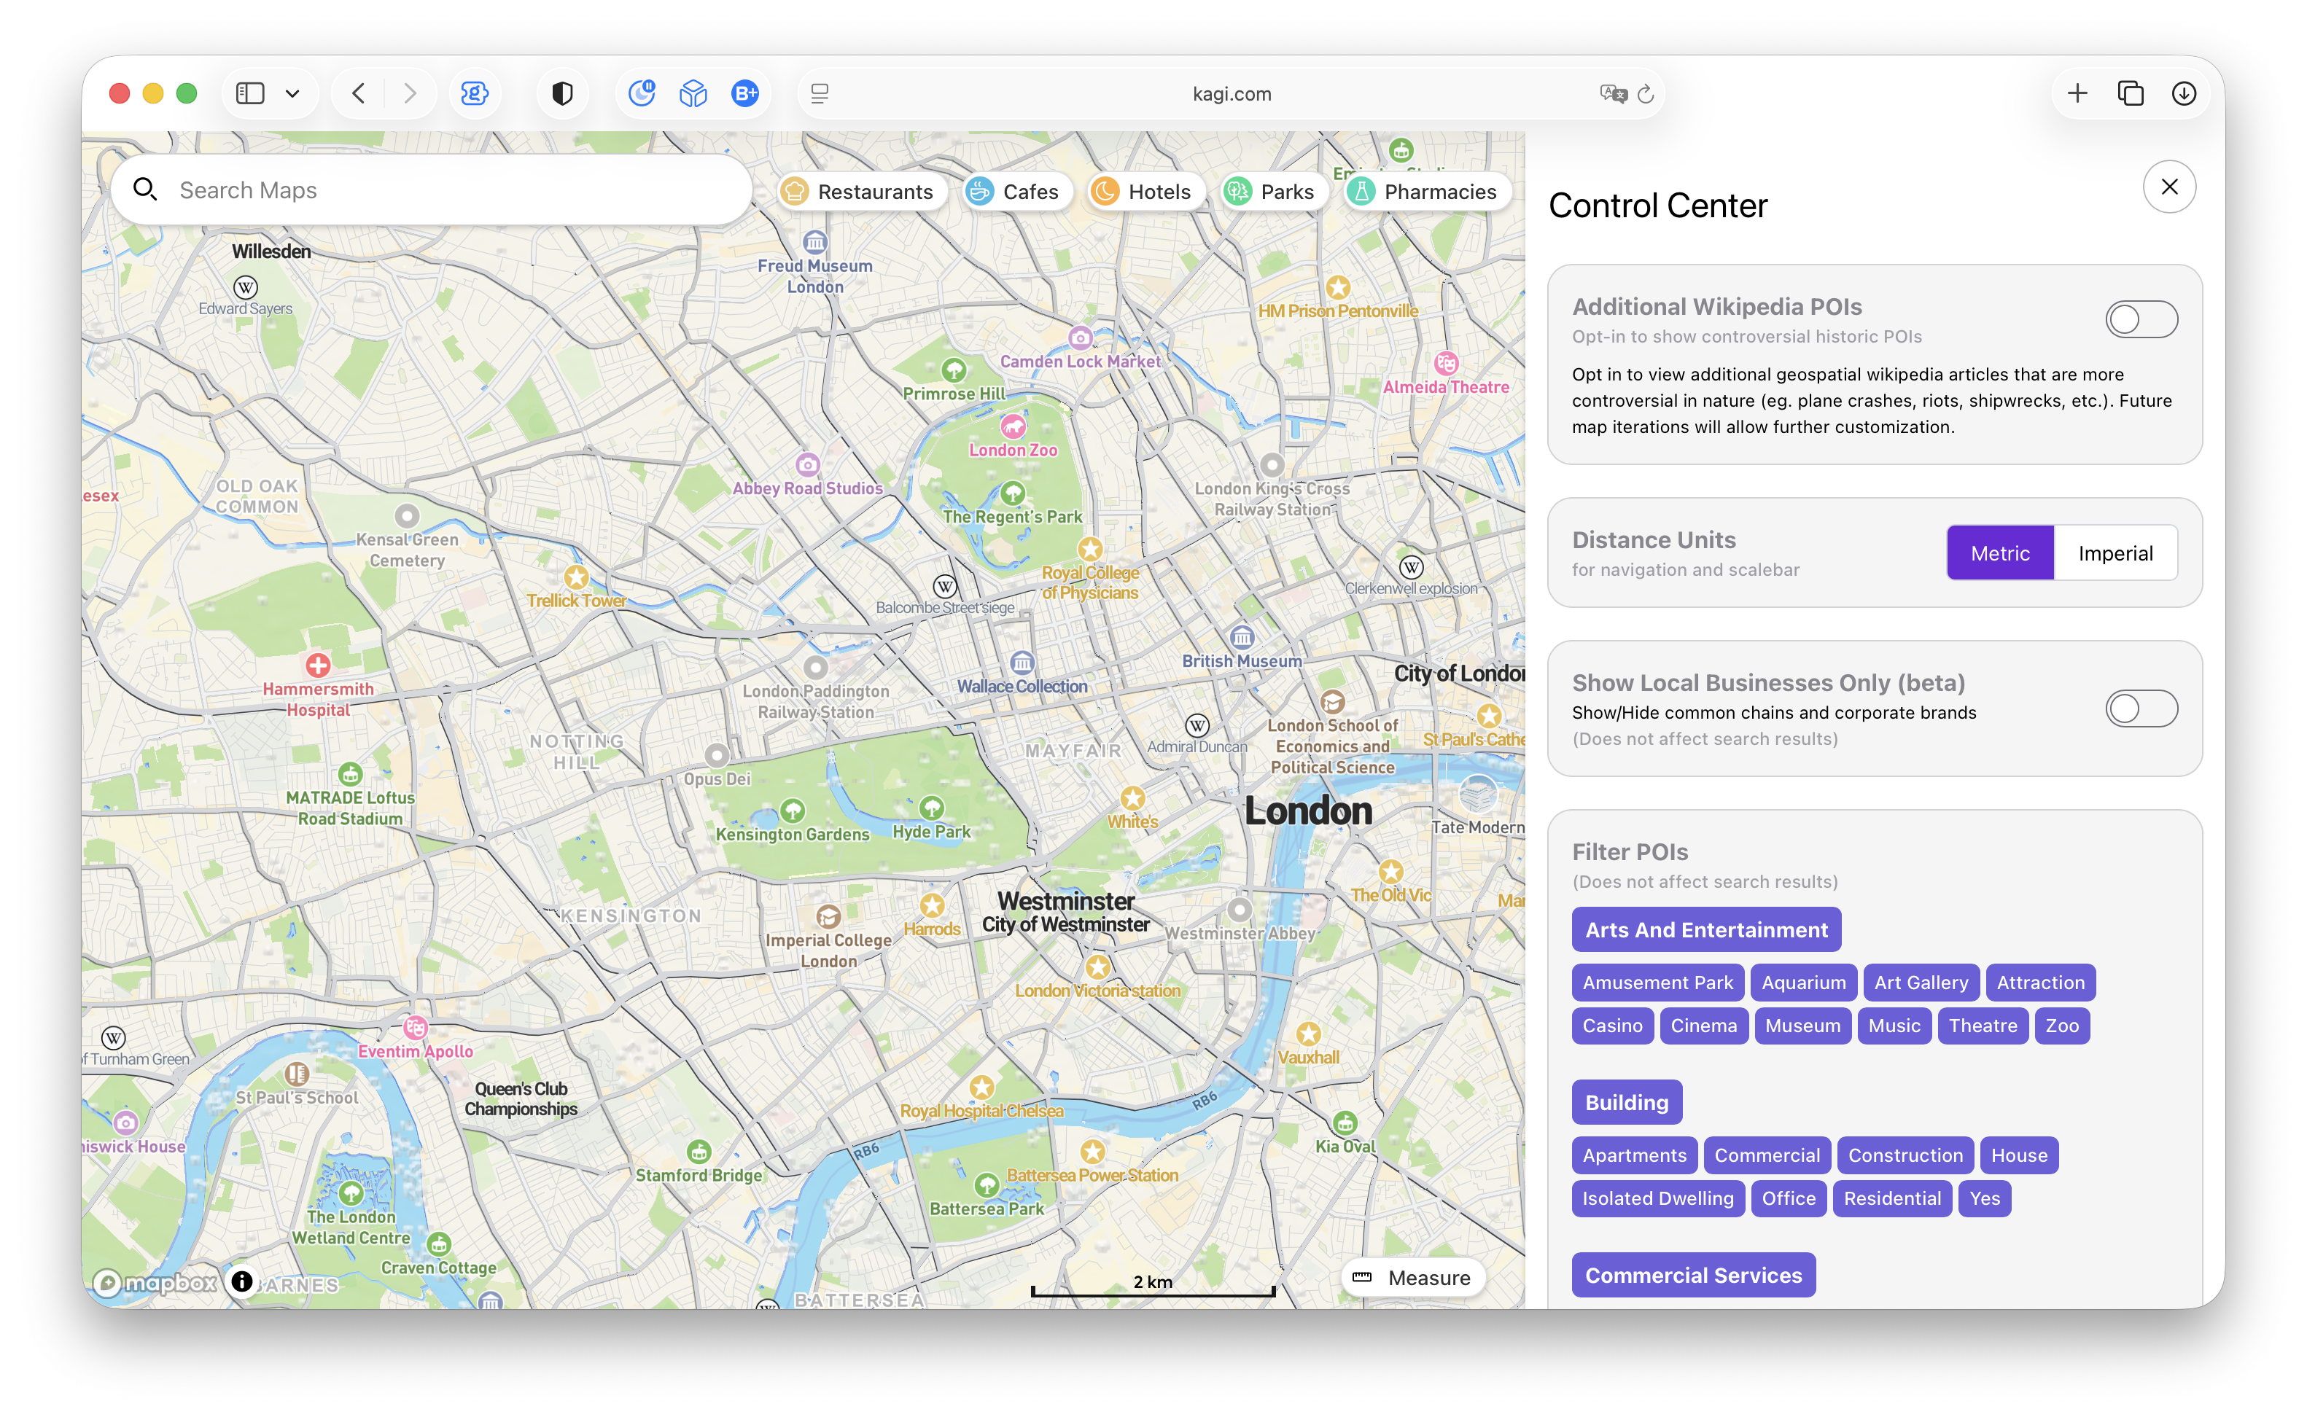Select the Harrods star marker
The image size is (2307, 1417).
(931, 905)
